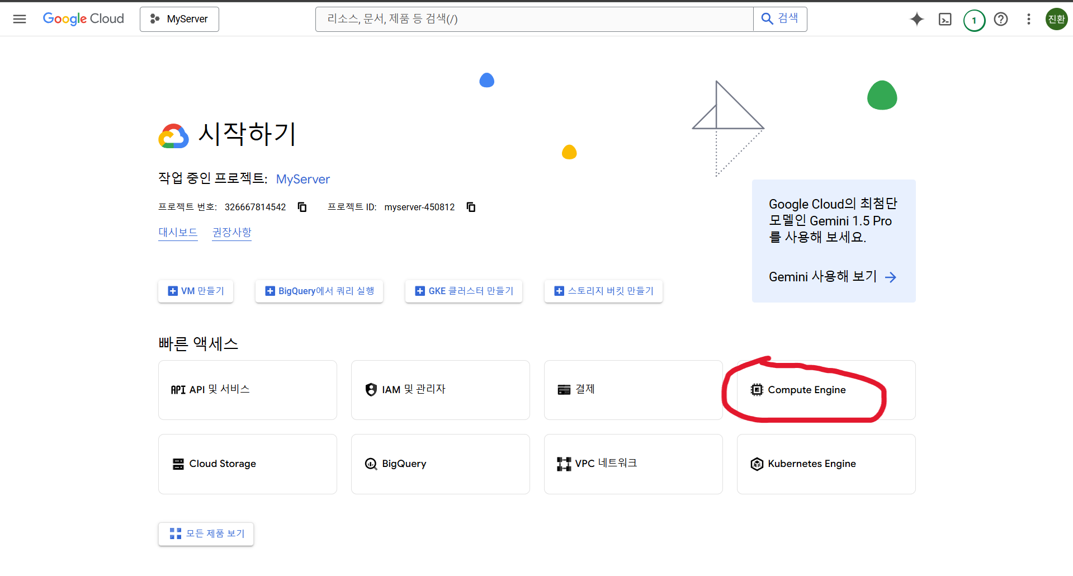The width and height of the screenshot is (1073, 576).
Task: Activate Cloud Shell terminal icon
Action: 944,20
